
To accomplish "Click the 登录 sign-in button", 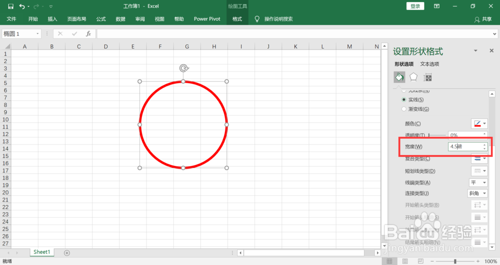I will click(415, 6).
